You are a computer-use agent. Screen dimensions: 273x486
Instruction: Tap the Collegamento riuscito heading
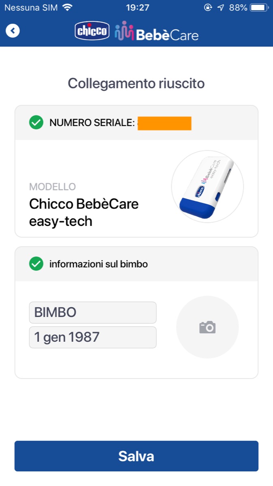[136, 83]
